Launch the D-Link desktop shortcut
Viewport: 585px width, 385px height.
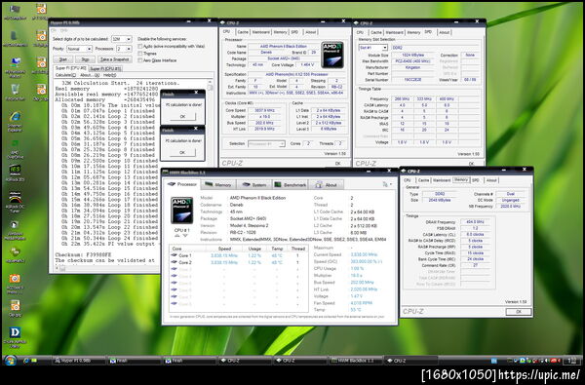tap(15, 336)
